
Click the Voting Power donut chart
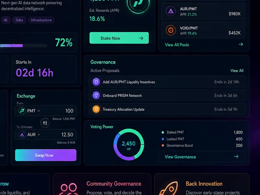click(x=129, y=145)
